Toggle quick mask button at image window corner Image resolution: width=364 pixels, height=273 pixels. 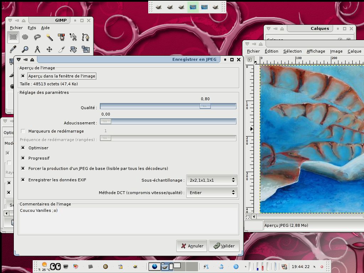point(248,216)
